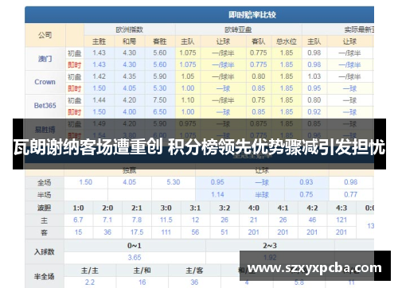The height and width of the screenshot is (288, 398).
Task: Click the 即时赔率比较 table title
Action: pos(252,14)
